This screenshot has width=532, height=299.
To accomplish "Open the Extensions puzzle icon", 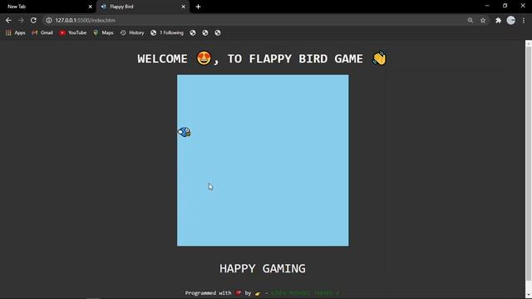I will click(x=498, y=20).
